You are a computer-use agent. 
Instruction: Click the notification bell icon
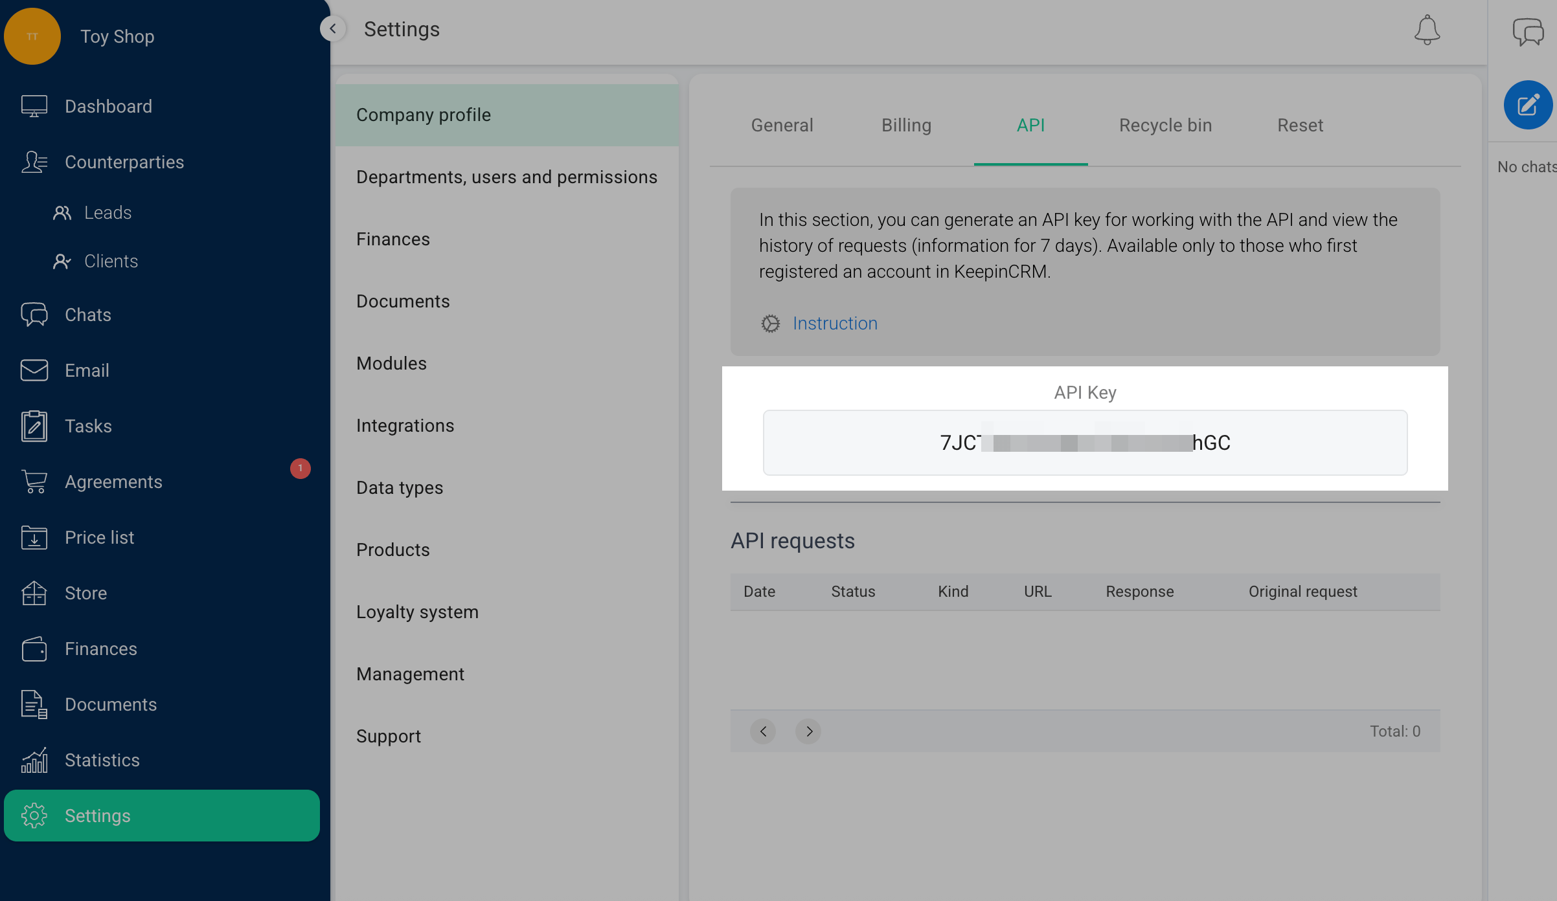pos(1427,30)
